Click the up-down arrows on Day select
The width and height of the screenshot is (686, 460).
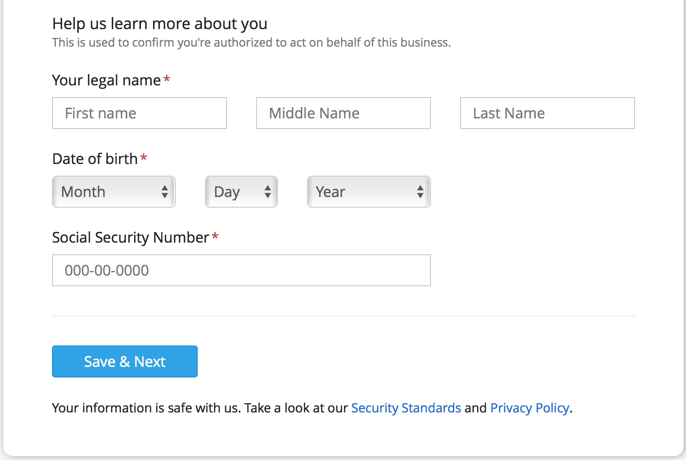point(268,192)
